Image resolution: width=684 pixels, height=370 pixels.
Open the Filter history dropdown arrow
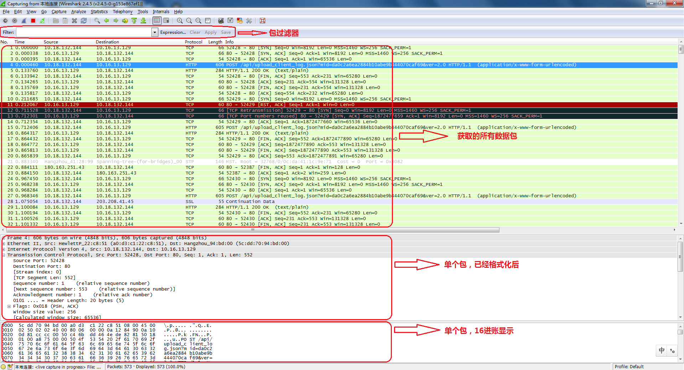[155, 32]
